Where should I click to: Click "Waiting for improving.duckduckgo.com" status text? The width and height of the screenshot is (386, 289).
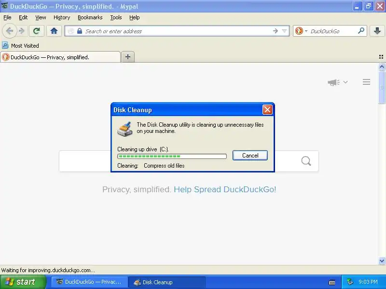[x=48, y=270]
